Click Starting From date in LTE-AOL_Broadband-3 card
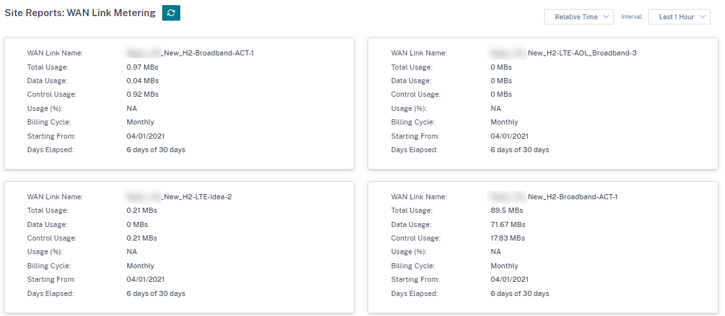 click(x=510, y=136)
